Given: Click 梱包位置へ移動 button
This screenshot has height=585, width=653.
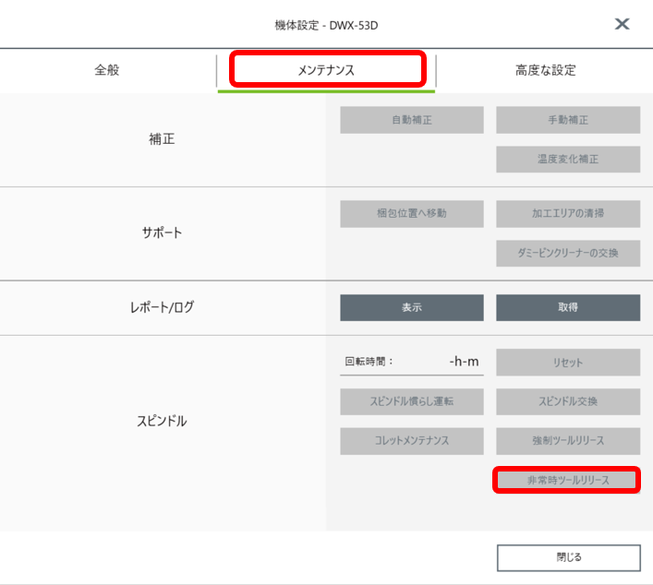Looking at the screenshot, I should point(412,214).
